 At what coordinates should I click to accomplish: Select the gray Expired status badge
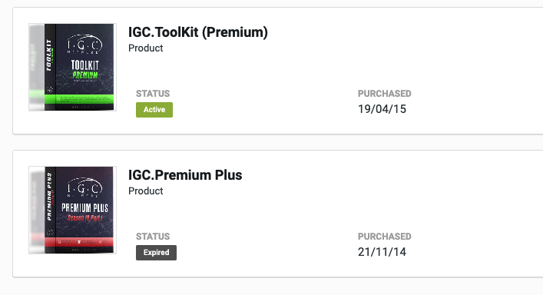pyautogui.click(x=156, y=253)
